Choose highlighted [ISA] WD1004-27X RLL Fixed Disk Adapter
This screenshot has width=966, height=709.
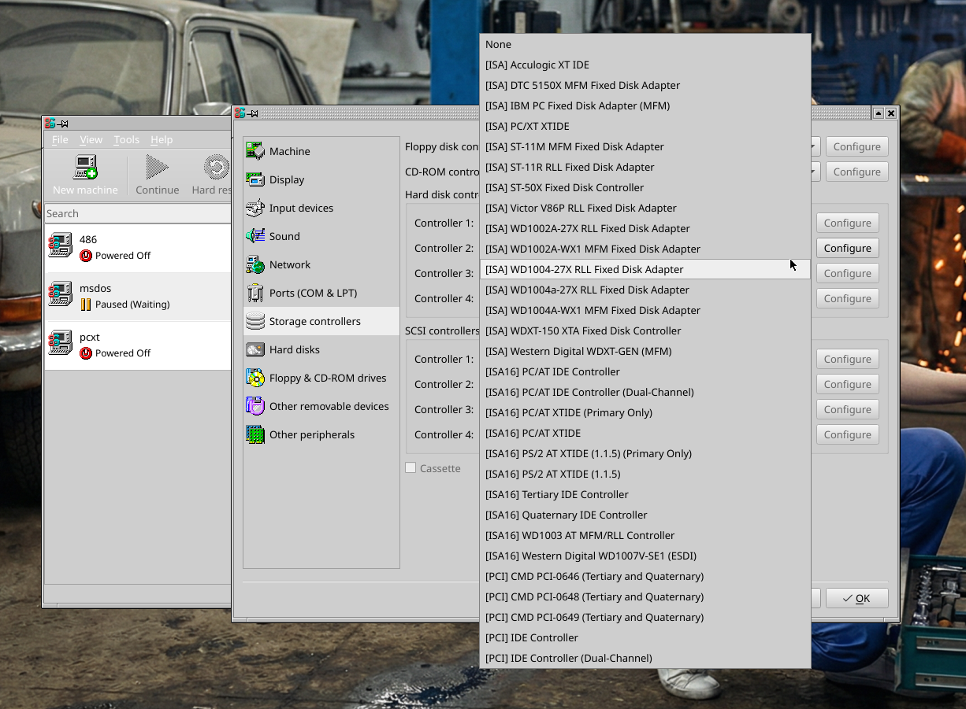pos(645,269)
